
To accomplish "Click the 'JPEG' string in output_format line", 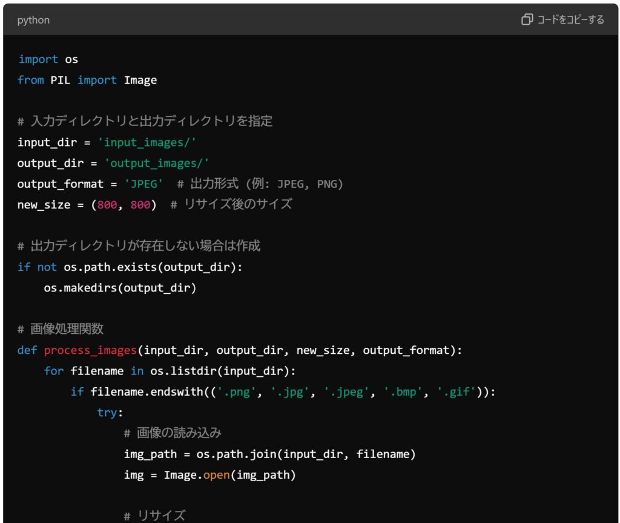I will [x=143, y=184].
